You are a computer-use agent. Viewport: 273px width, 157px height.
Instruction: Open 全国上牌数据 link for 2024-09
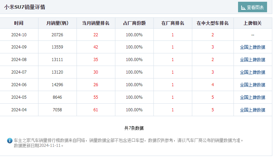252,47
